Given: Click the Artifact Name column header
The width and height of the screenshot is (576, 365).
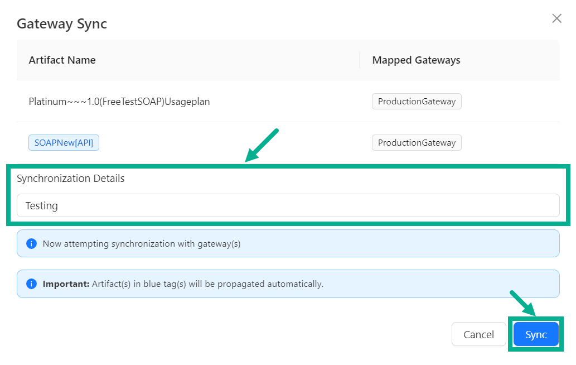Looking at the screenshot, I should click(x=62, y=60).
